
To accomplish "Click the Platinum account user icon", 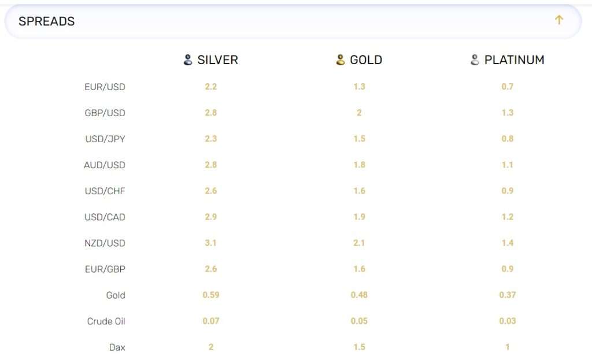I will (475, 60).
